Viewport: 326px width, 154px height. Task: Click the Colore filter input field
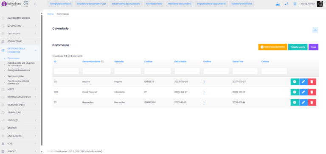coord(274,71)
